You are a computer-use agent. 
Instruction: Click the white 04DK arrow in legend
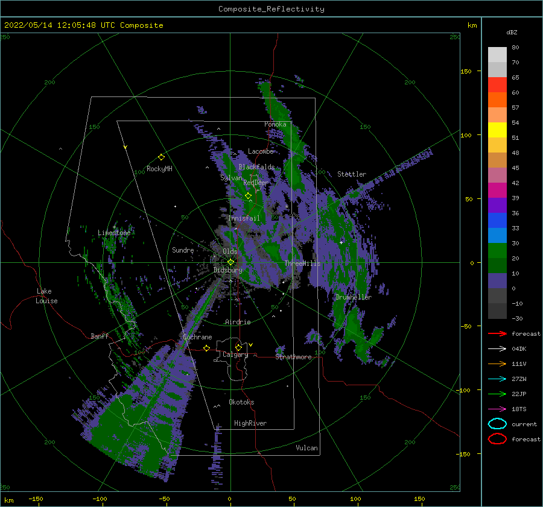click(x=497, y=348)
